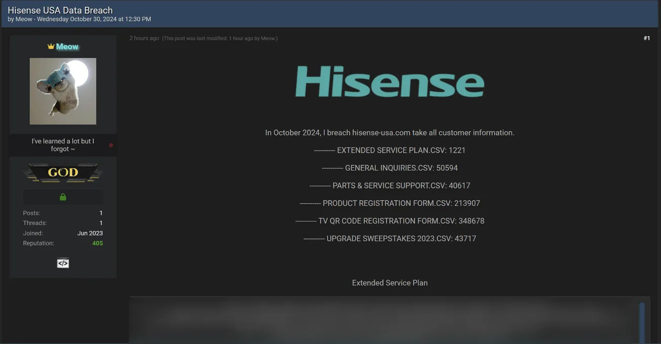
Task: Click the Threads count value
Action: point(101,223)
